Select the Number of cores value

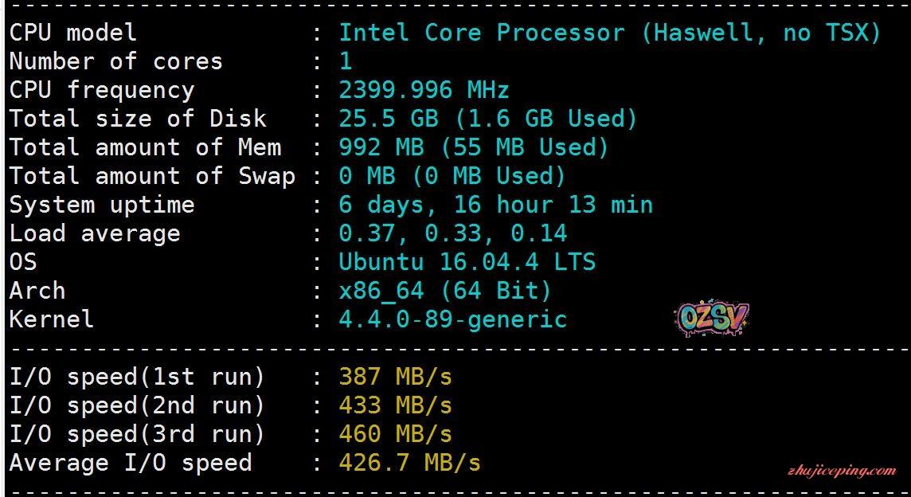[x=346, y=61]
